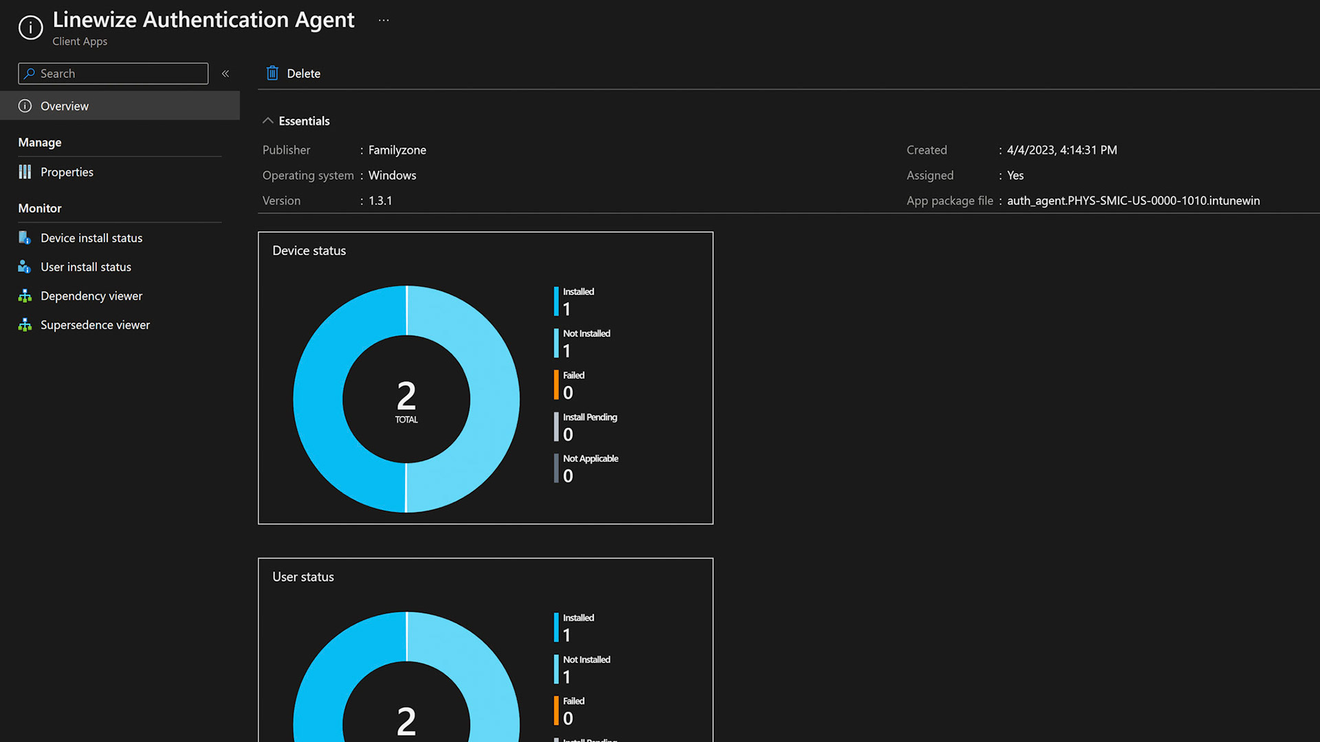Click Device status Installed blue swatch

click(x=556, y=301)
